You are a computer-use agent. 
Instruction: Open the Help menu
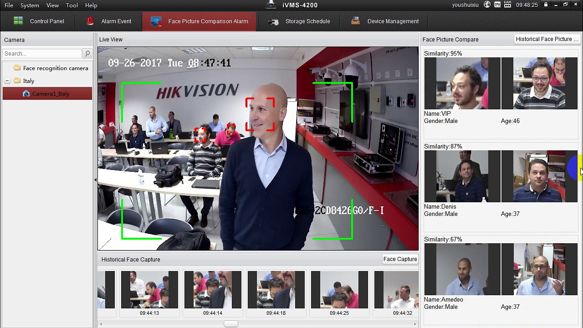click(x=91, y=5)
